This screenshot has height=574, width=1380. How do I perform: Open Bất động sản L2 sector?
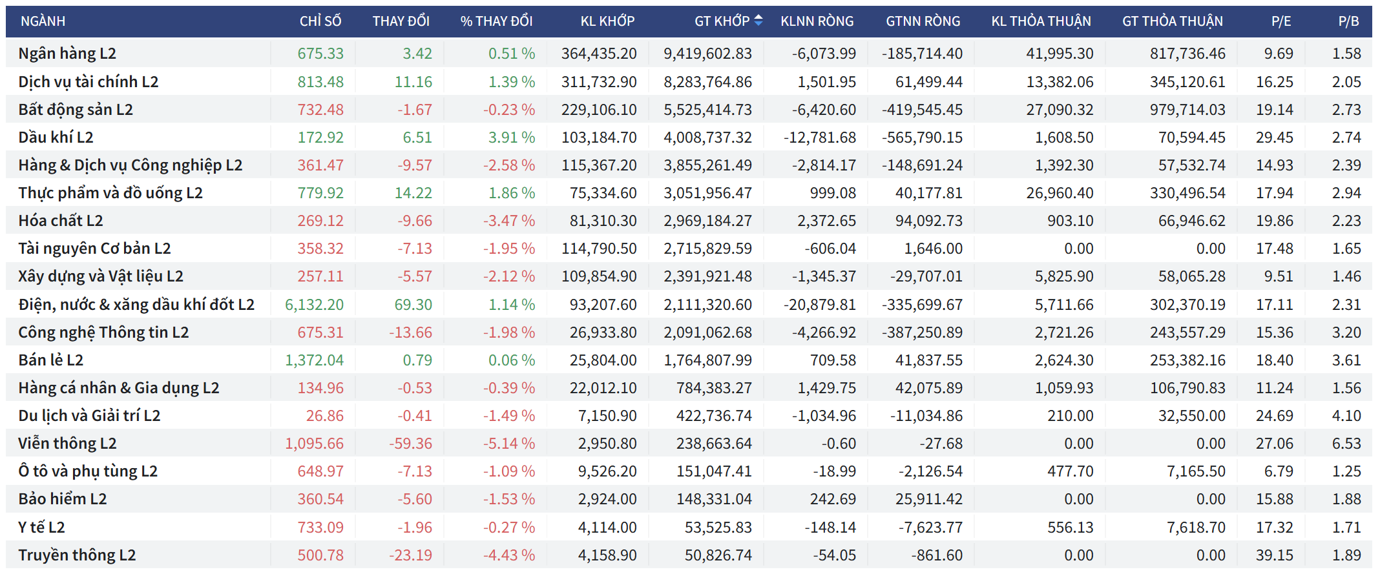point(76,110)
